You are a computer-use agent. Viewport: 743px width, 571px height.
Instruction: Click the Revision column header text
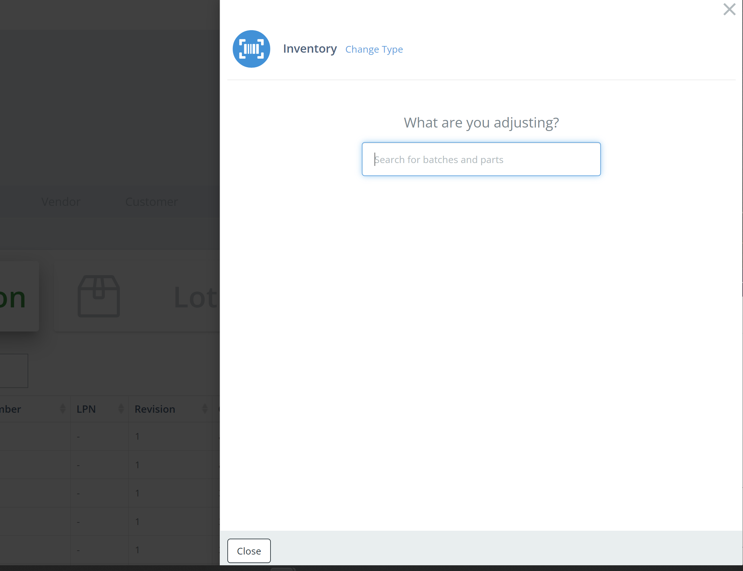tap(154, 409)
